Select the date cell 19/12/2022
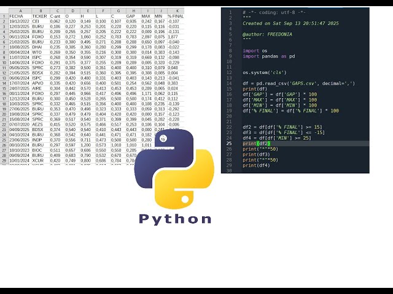Screen dimensions: 393x294 pyautogui.click(x=19, y=21)
